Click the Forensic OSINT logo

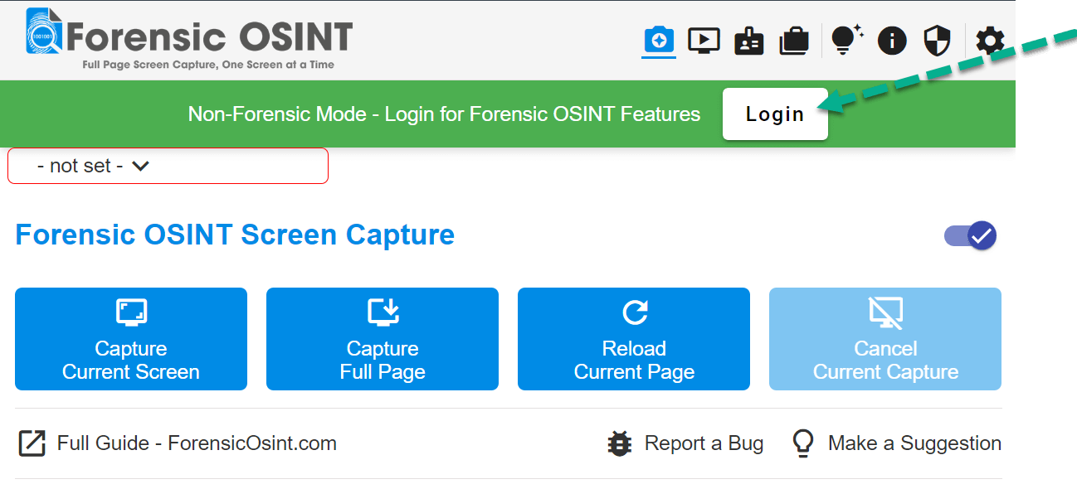(189, 38)
